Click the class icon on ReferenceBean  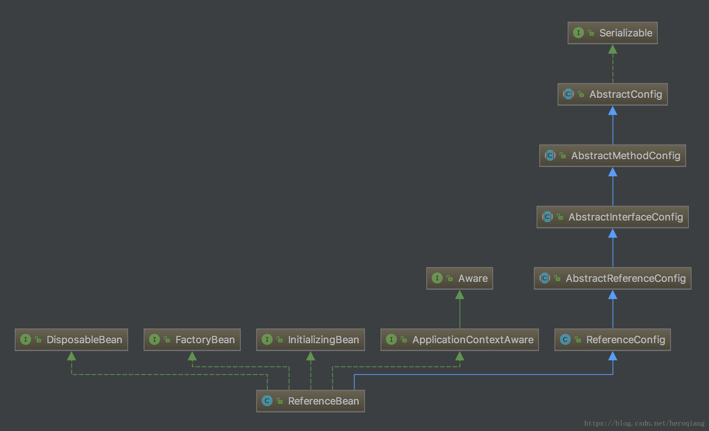(267, 401)
